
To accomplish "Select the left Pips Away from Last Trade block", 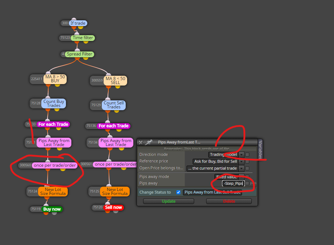I will [x=54, y=142].
